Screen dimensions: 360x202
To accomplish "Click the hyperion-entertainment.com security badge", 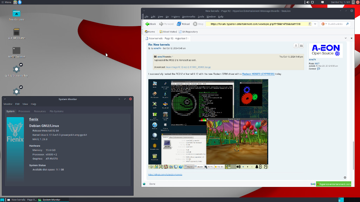I will click(334, 184).
